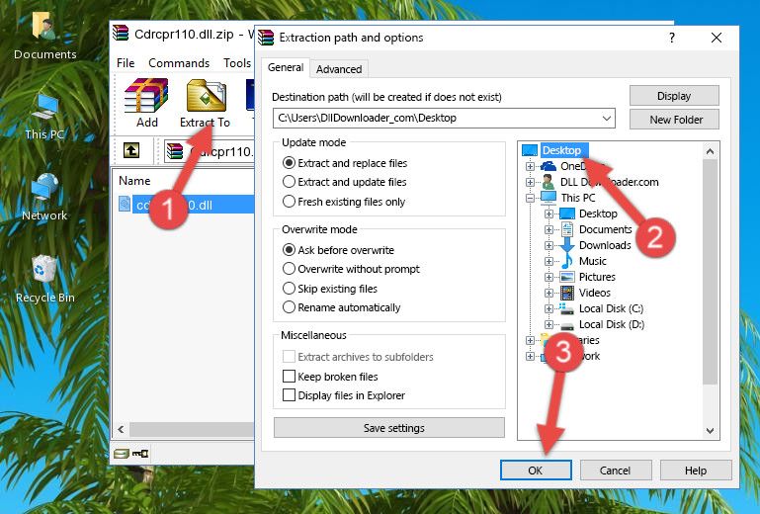The height and width of the screenshot is (514, 760).
Task: Click the OK button
Action: point(536,471)
